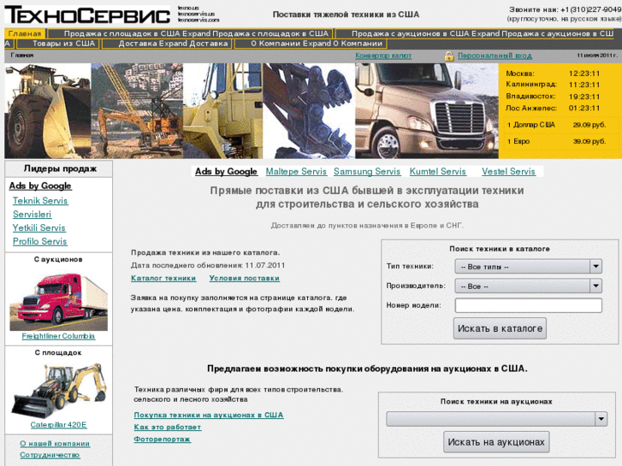Screen dimensions: 622x466
Task: Open the Фоторепортаж link
Action: (163, 439)
